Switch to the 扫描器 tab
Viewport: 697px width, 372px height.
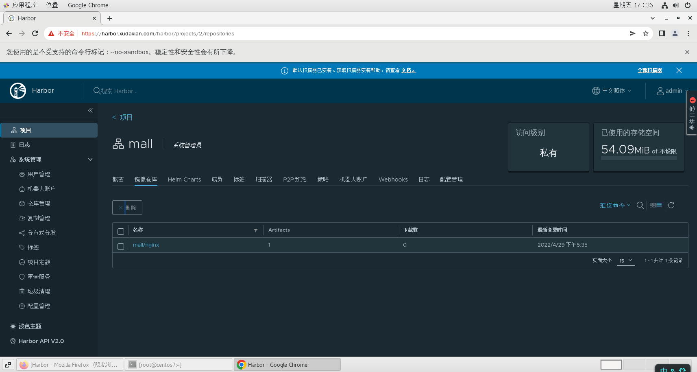coord(264,179)
